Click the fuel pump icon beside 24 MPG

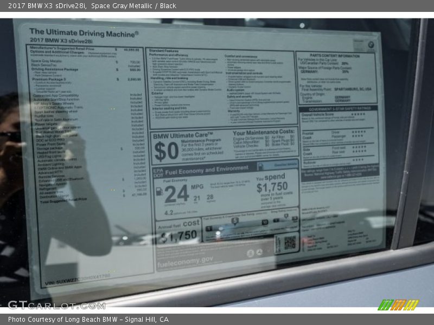tap(159, 192)
